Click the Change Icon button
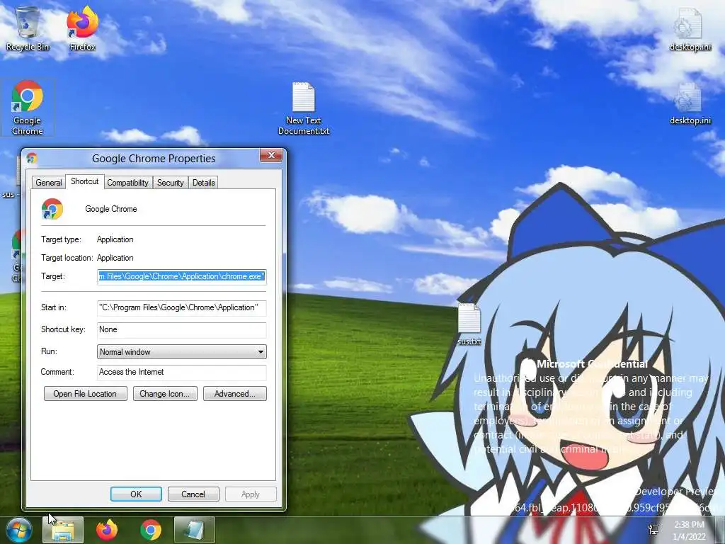Viewport: 725px width, 544px height. pos(165,394)
